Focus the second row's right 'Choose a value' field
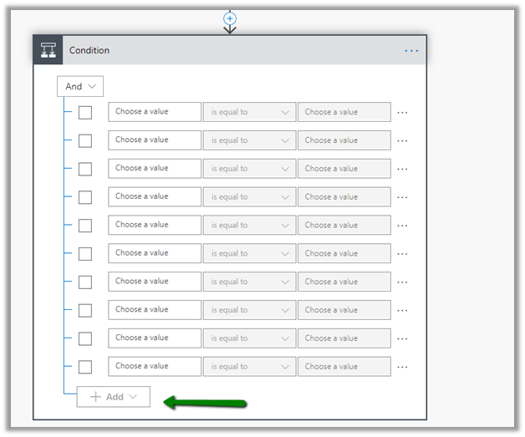The image size is (525, 437). coord(344,140)
